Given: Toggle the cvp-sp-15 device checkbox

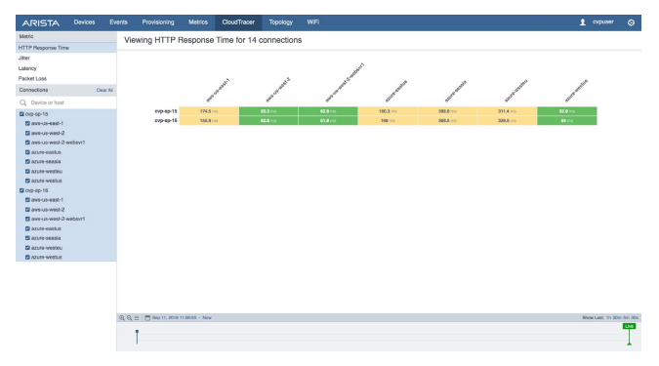Looking at the screenshot, I should [21, 114].
